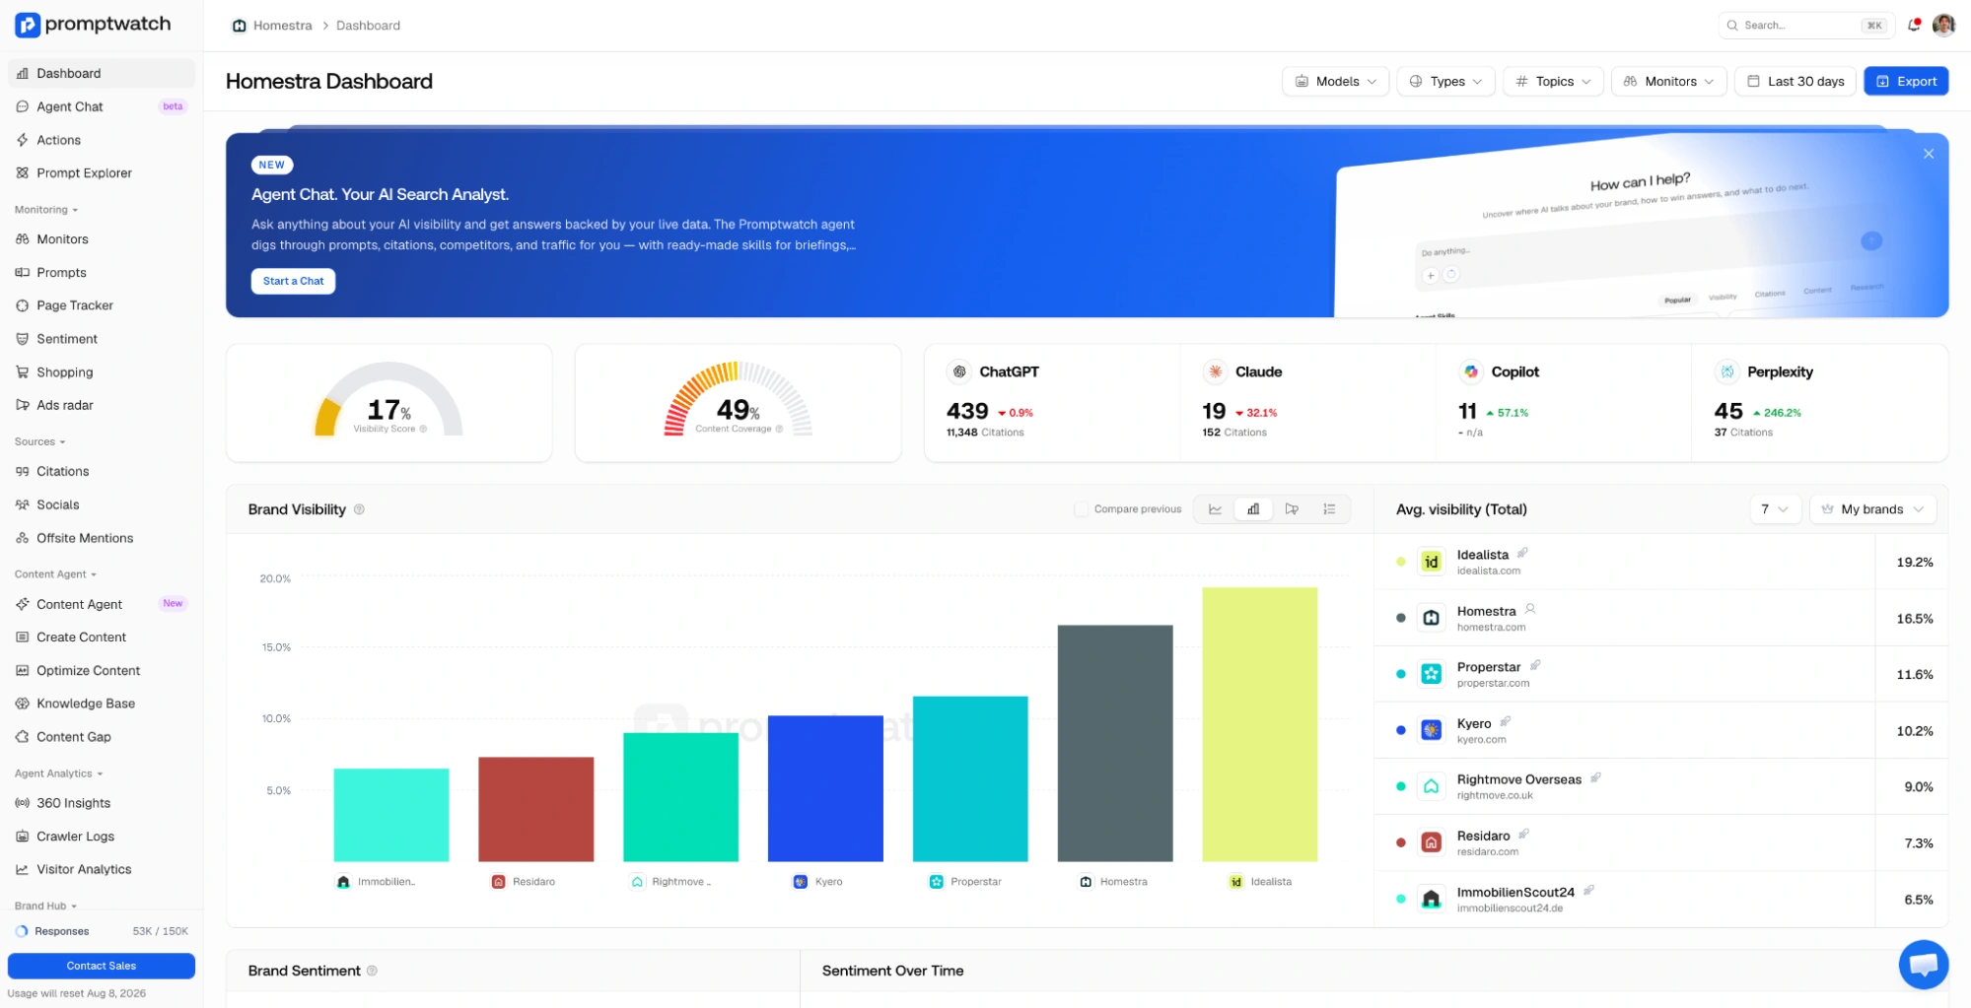Screen dimensions: 1971x1008
Task: Click the Brand Sentiment help icon
Action: click(372, 971)
